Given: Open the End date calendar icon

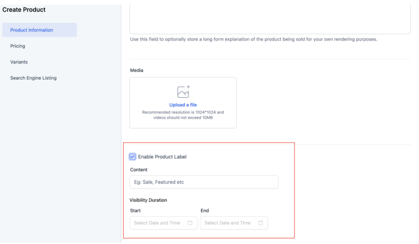Looking at the screenshot, I should (x=260, y=223).
